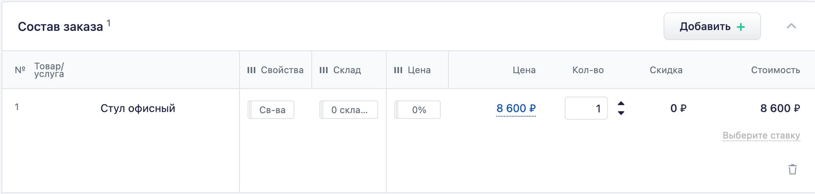The width and height of the screenshot is (815, 194).
Task: Open the 0 скла... warehouse selector
Action: coord(349,110)
